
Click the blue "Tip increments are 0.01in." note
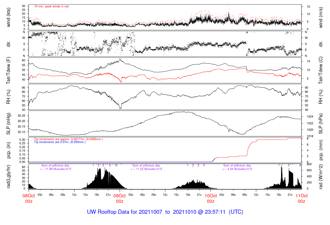pos(60,142)
